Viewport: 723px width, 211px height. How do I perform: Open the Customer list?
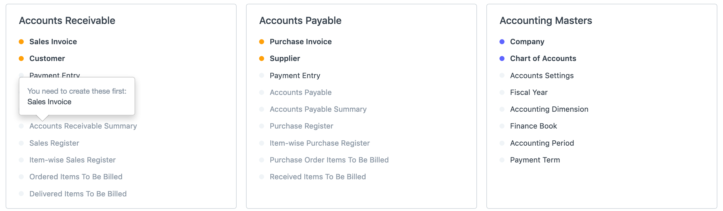click(x=47, y=59)
